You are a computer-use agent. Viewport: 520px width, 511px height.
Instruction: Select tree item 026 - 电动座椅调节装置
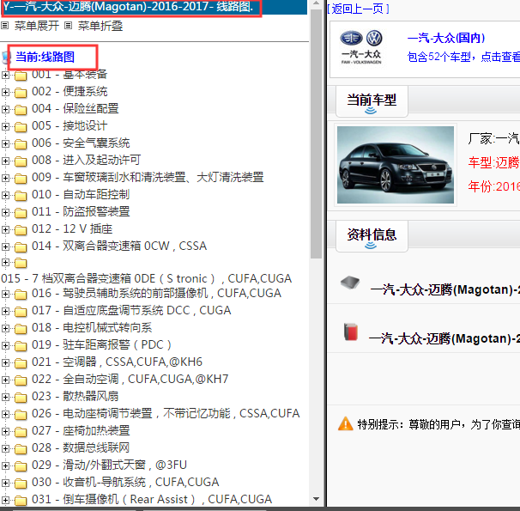166,413
